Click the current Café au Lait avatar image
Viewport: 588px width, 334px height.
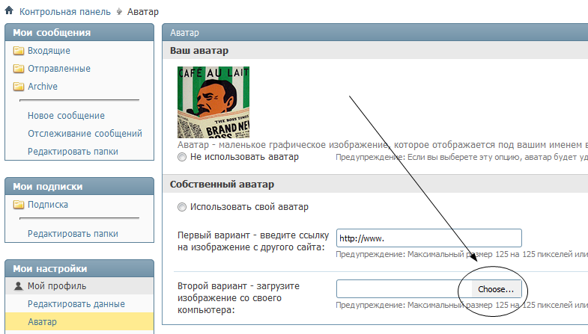tap(213, 102)
